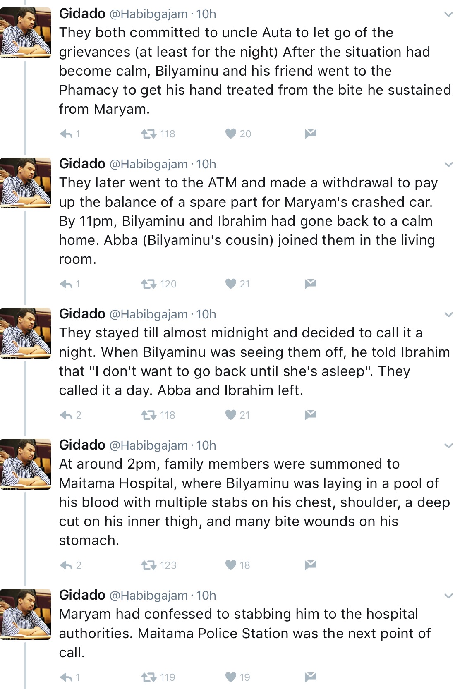Open the chevron menu on the Maitama Hospital tweet
This screenshot has width=467, height=689.
tap(448, 446)
